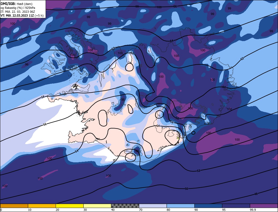Image resolution: width=278 pixels, height=212 pixels.
Task: Click the '95' legend scale label
Action: (224, 210)
